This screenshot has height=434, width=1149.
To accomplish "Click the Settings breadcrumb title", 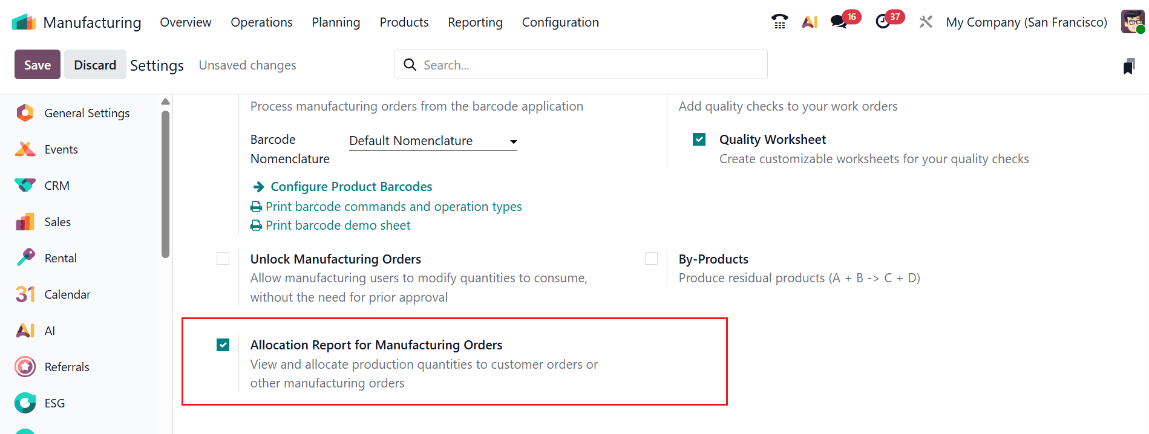I will pos(157,65).
